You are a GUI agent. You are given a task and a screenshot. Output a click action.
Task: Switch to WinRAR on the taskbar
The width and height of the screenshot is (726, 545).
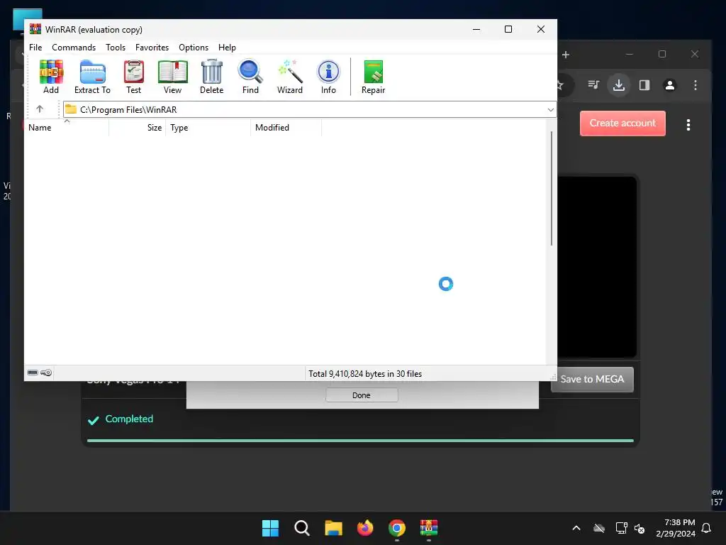coord(429,528)
